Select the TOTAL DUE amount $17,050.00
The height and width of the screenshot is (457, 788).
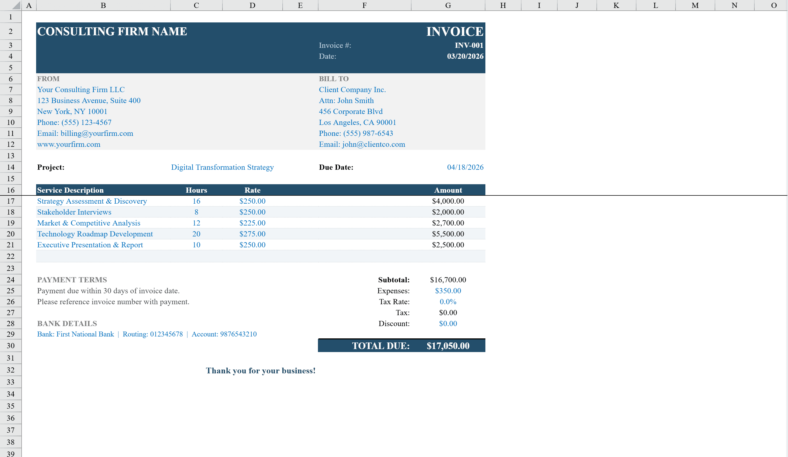pos(448,345)
